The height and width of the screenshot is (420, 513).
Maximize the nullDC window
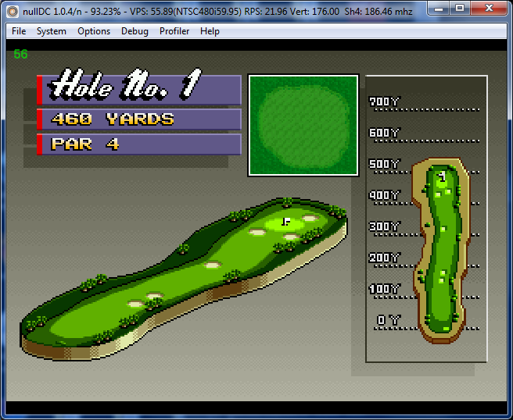[460, 9]
